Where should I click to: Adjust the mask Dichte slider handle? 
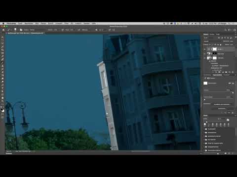(233, 93)
